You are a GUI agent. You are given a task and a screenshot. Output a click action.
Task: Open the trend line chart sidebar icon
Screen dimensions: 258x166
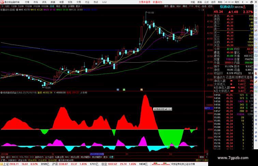click(256, 27)
